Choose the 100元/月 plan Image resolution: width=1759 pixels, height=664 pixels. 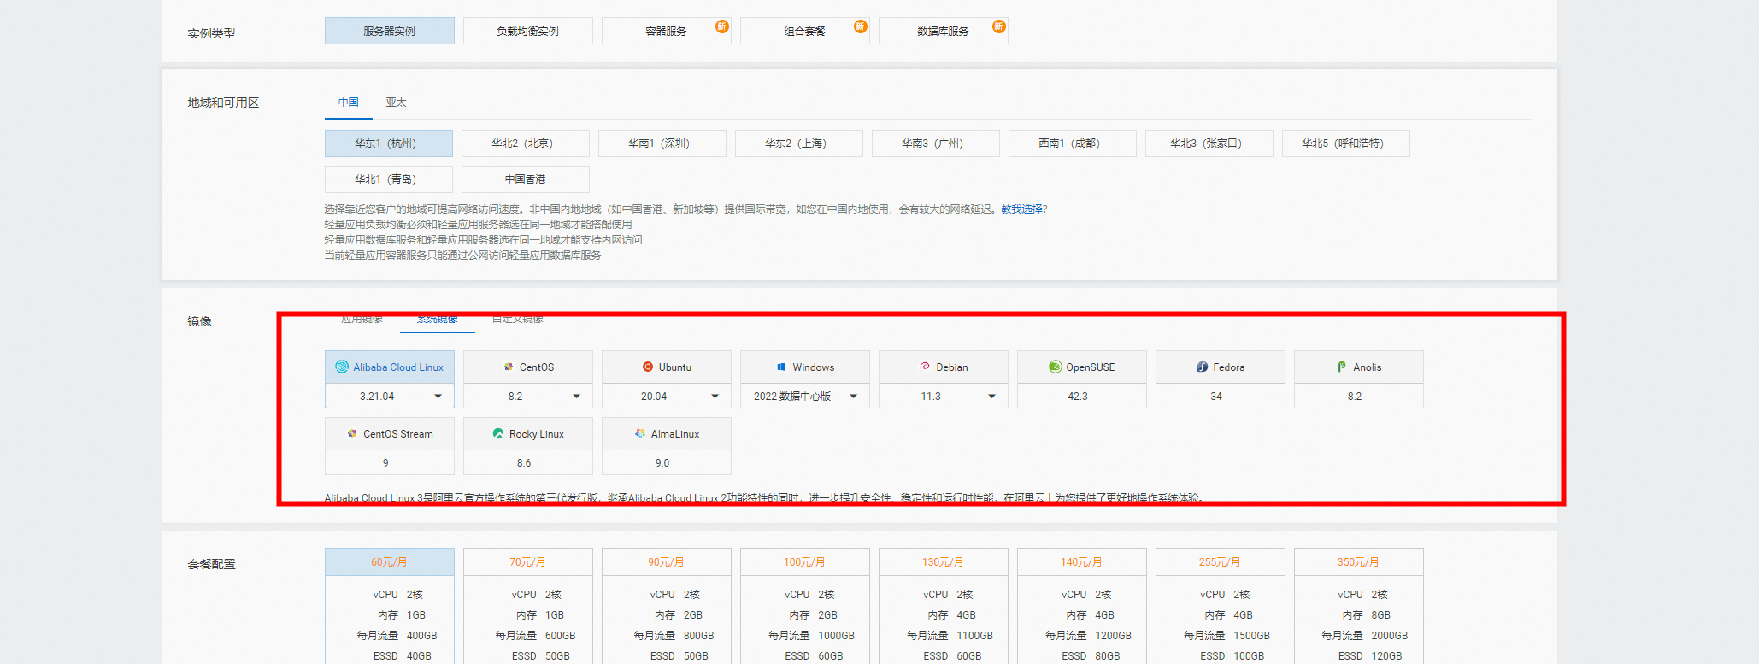(x=805, y=562)
